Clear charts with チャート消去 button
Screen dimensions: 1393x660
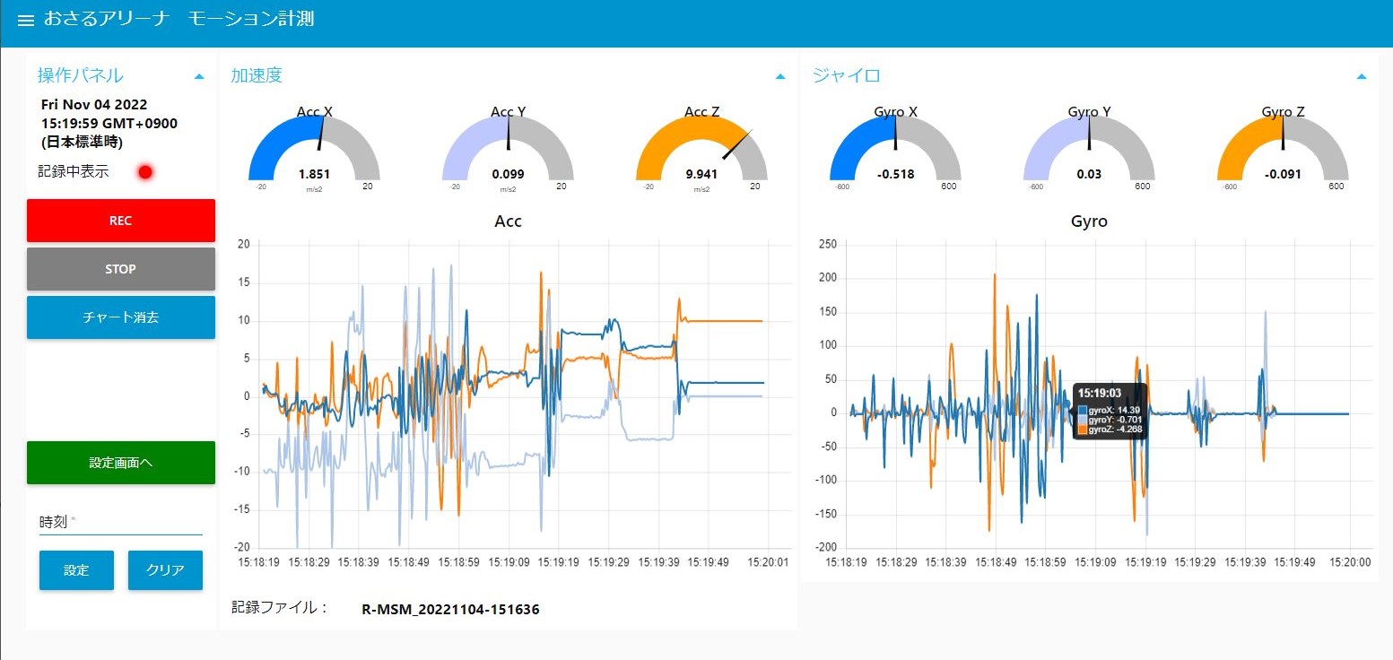[x=121, y=317]
